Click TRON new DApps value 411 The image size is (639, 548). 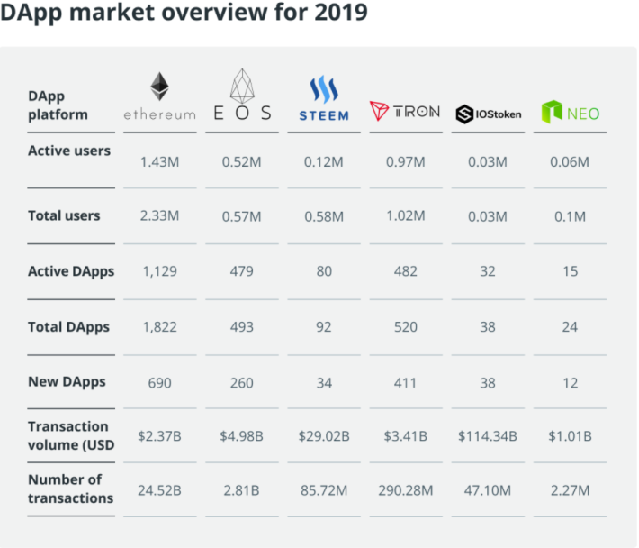(x=406, y=383)
